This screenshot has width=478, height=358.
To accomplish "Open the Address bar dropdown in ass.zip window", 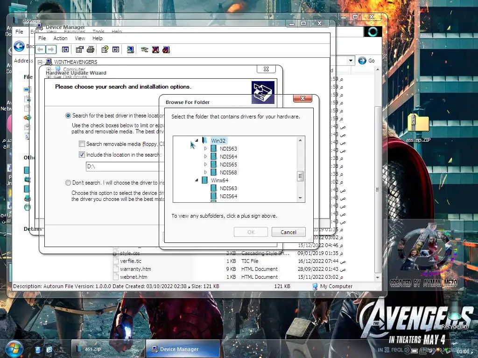I will (351, 61).
